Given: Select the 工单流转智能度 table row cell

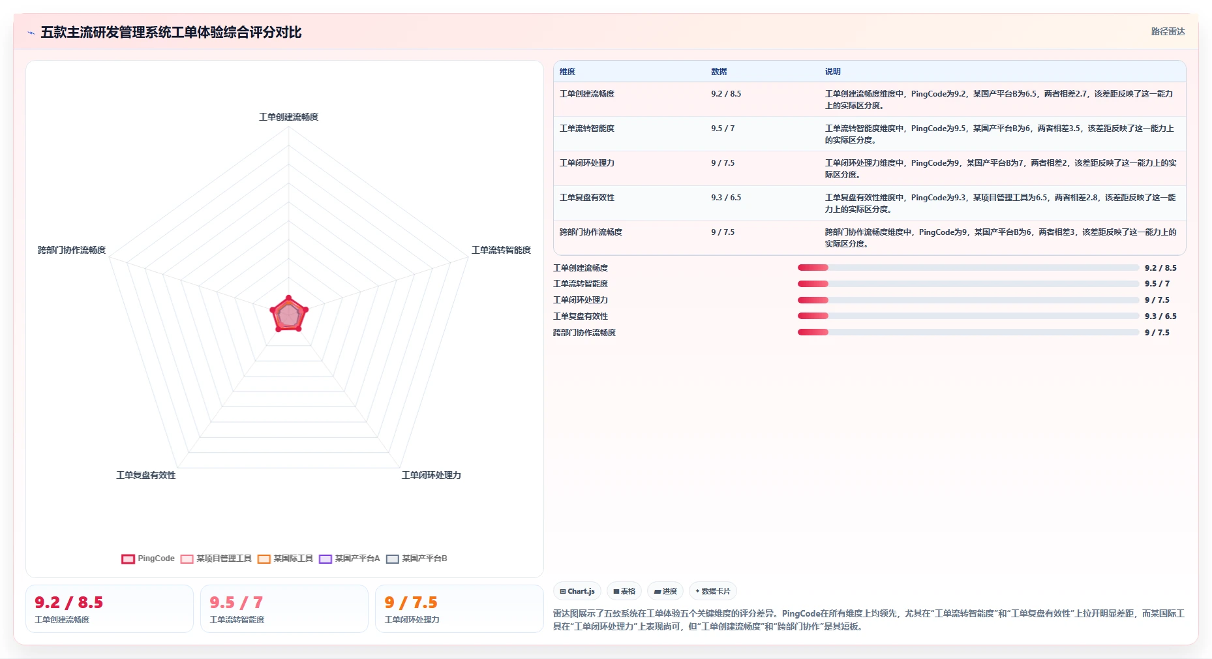Looking at the screenshot, I should pos(587,129).
